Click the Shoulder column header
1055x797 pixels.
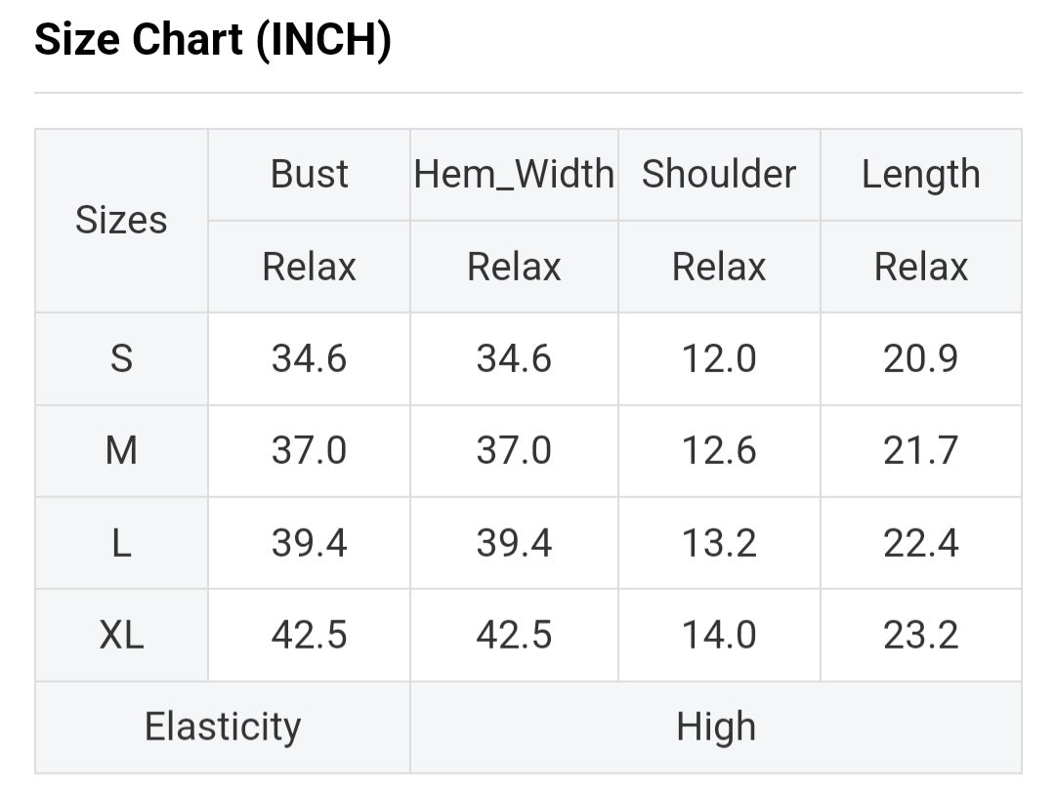719,175
